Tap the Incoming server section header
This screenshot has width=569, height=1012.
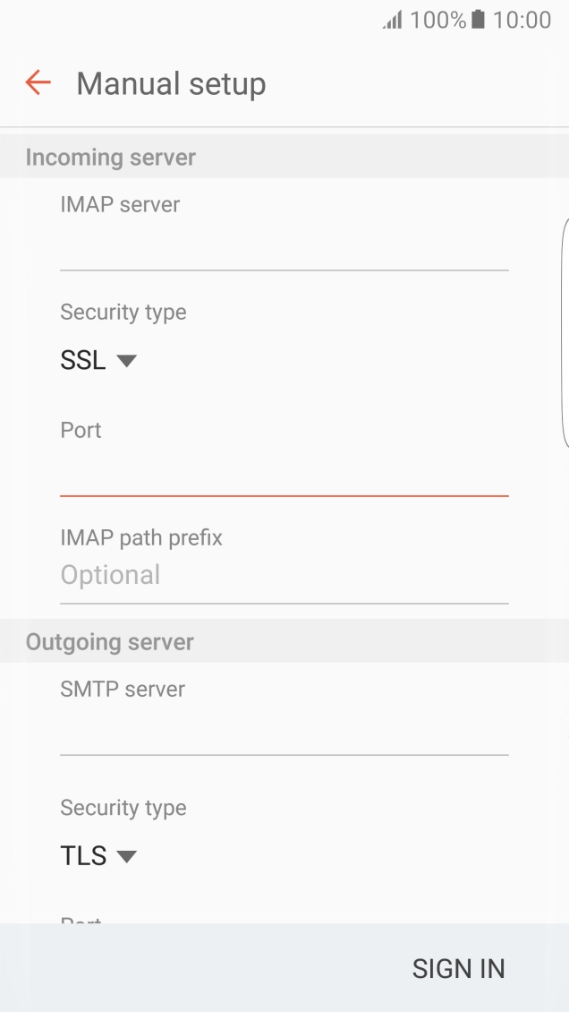pos(111,158)
